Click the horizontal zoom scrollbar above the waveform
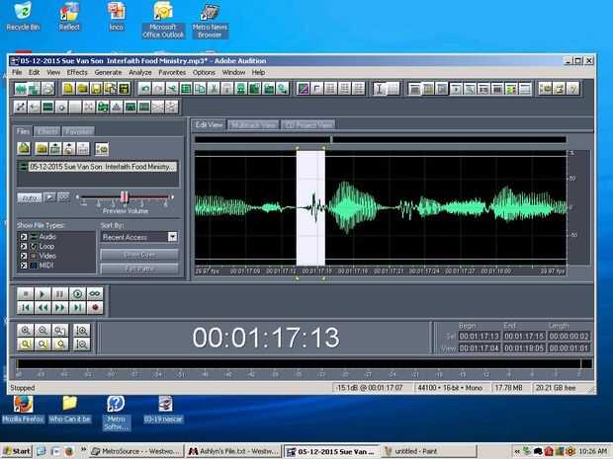 (381, 139)
